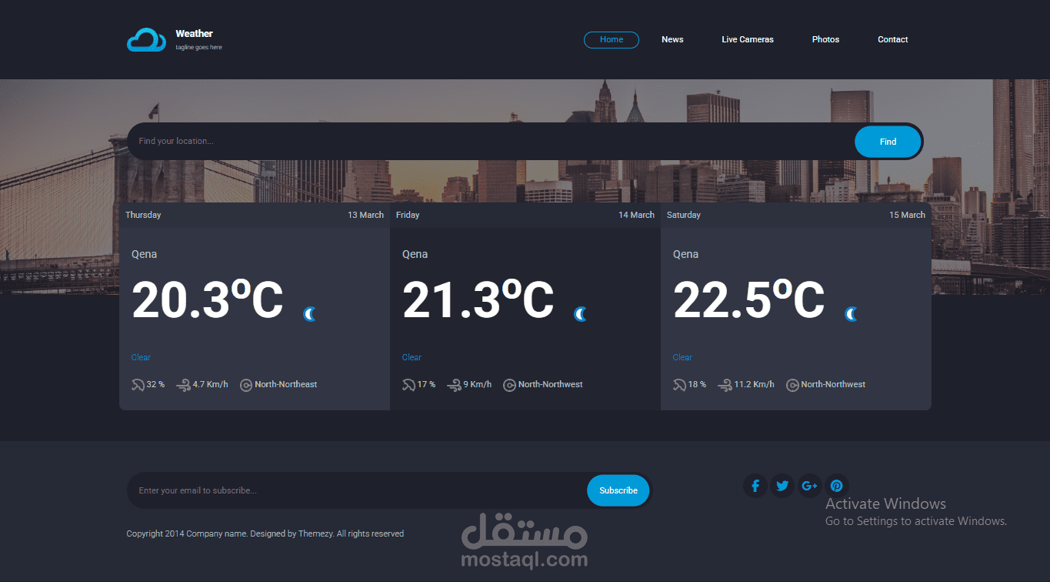The image size is (1050, 582).
Task: Click the Google+ social icon
Action: (809, 486)
